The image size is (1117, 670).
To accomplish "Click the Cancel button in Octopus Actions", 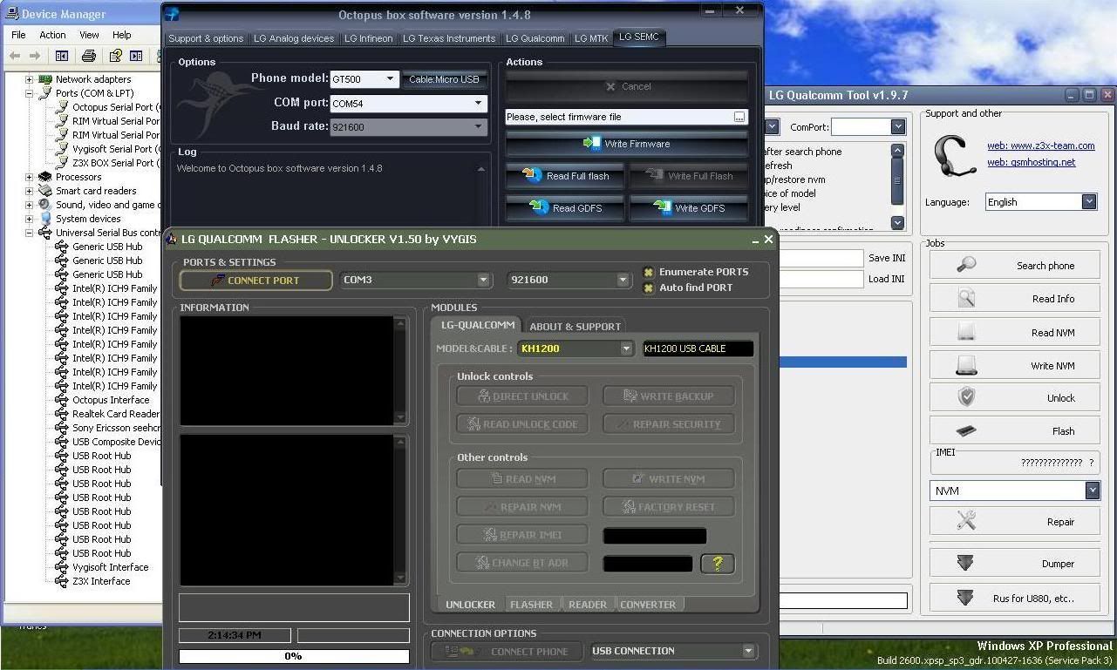I will pyautogui.click(x=627, y=86).
